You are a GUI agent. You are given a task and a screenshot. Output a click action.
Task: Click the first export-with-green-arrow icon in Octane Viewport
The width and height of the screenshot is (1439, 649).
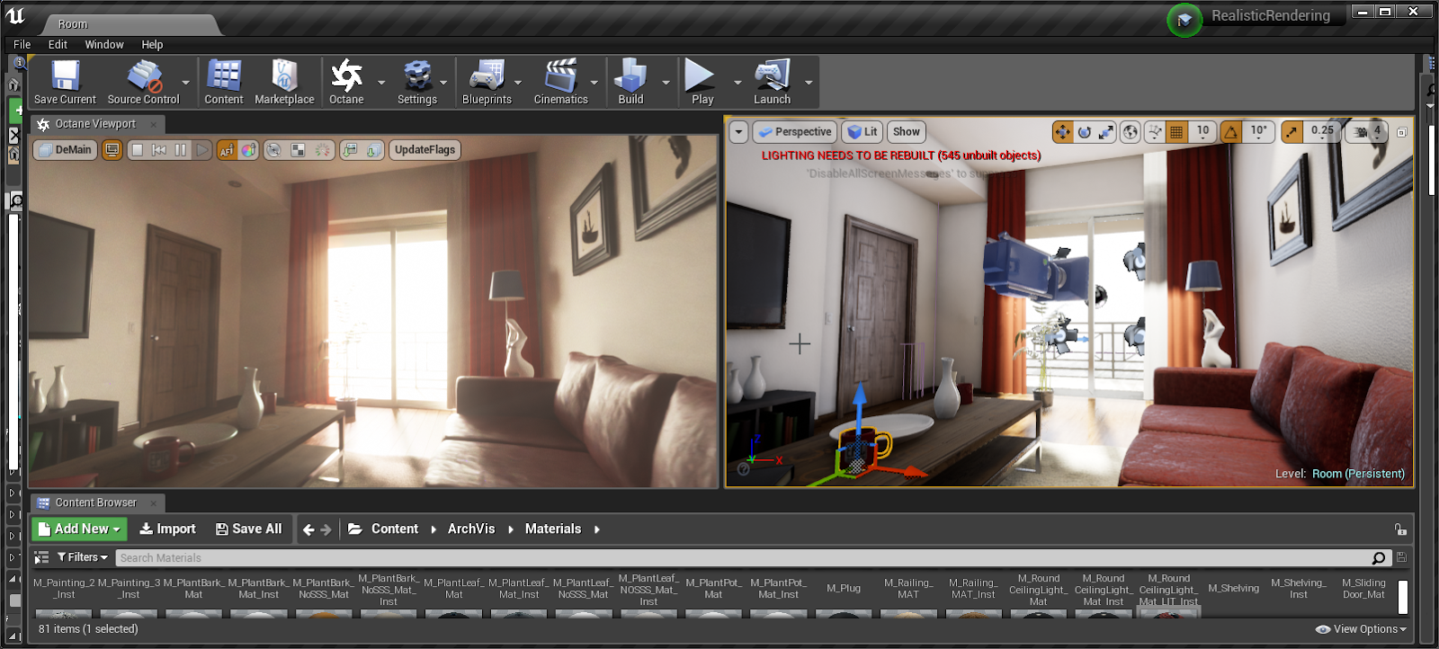pos(351,150)
